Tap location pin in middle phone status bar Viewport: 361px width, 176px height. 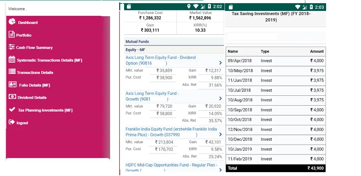pos(189,6)
